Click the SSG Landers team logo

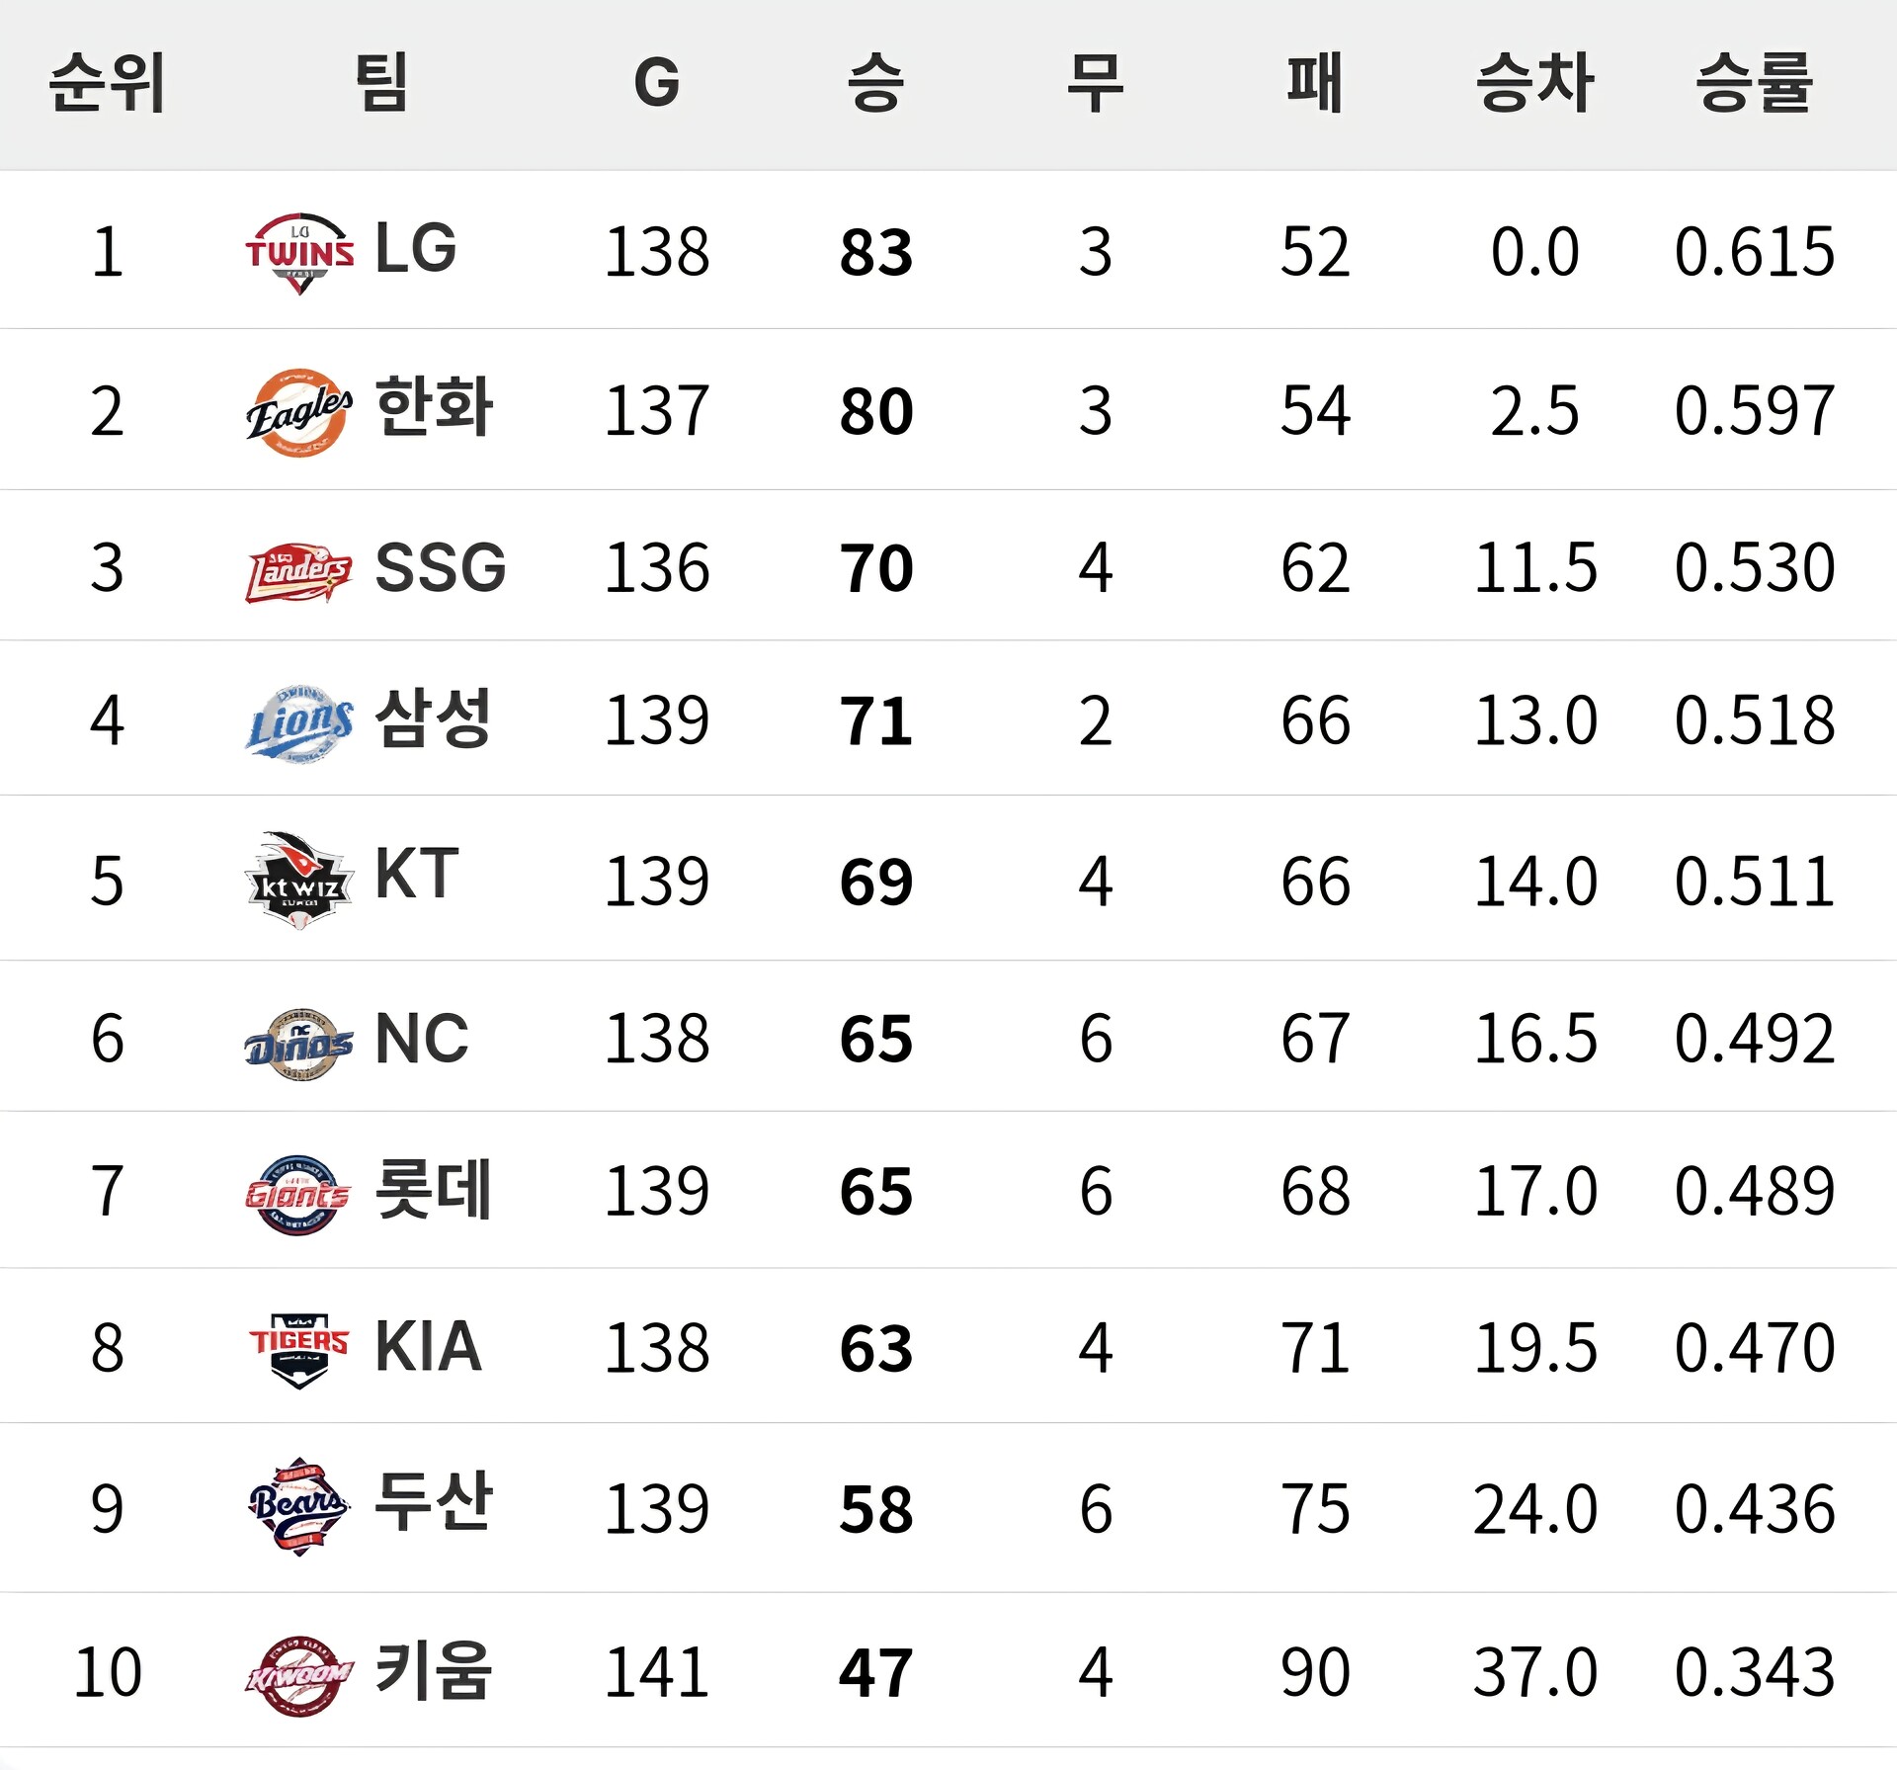[x=298, y=571]
